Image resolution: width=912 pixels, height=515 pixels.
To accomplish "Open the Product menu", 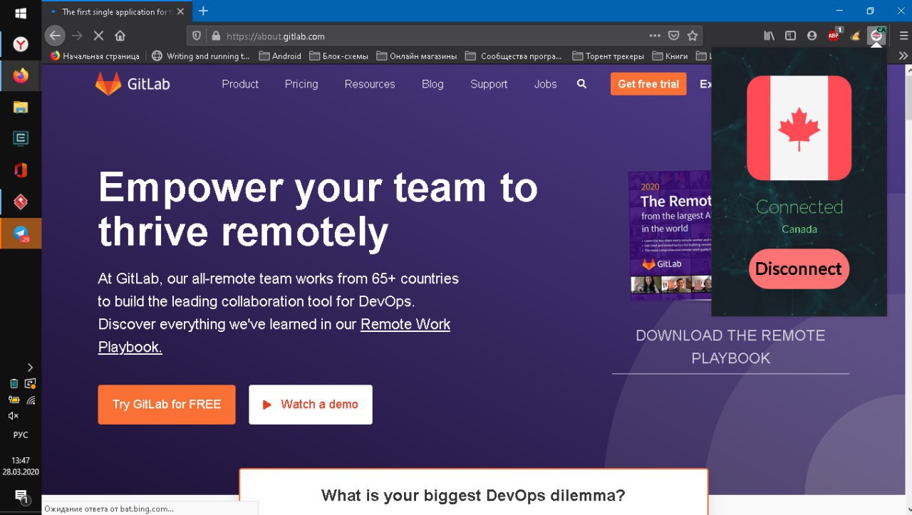I will click(240, 84).
